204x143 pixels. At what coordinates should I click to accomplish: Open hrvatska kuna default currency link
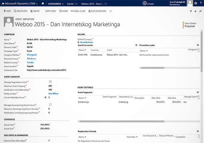[x=87, y=42]
